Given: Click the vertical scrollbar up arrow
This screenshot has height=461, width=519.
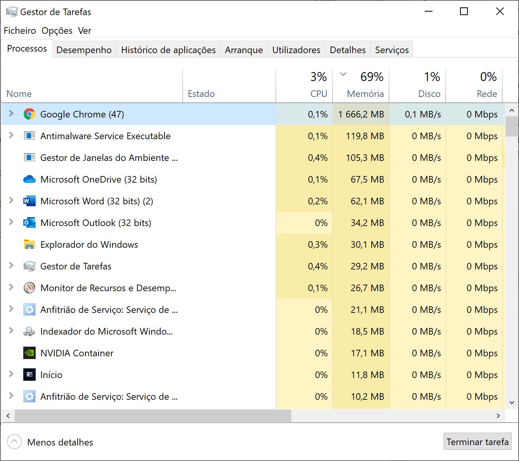Looking at the screenshot, I should tap(512, 110).
